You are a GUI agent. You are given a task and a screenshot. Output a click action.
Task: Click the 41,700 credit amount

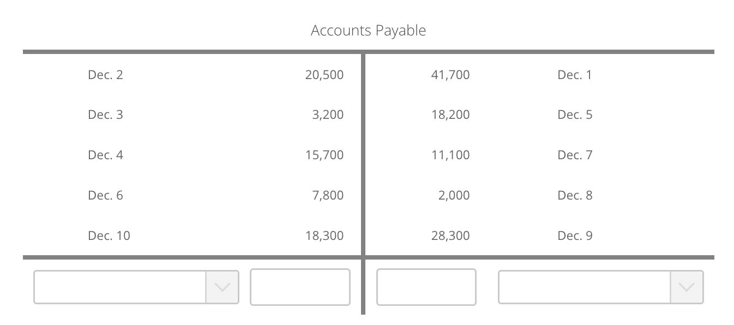(451, 75)
